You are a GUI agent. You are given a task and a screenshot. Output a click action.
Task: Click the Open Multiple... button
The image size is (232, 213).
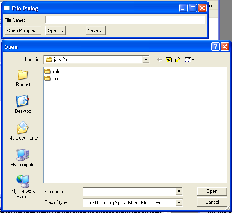[23, 30]
